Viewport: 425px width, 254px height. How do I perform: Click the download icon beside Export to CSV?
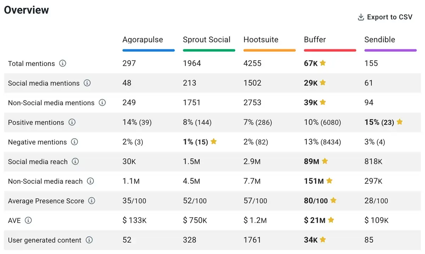(361, 17)
